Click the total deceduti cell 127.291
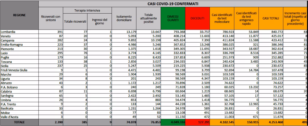This screenshot has height=126, width=308. coord(198,123)
